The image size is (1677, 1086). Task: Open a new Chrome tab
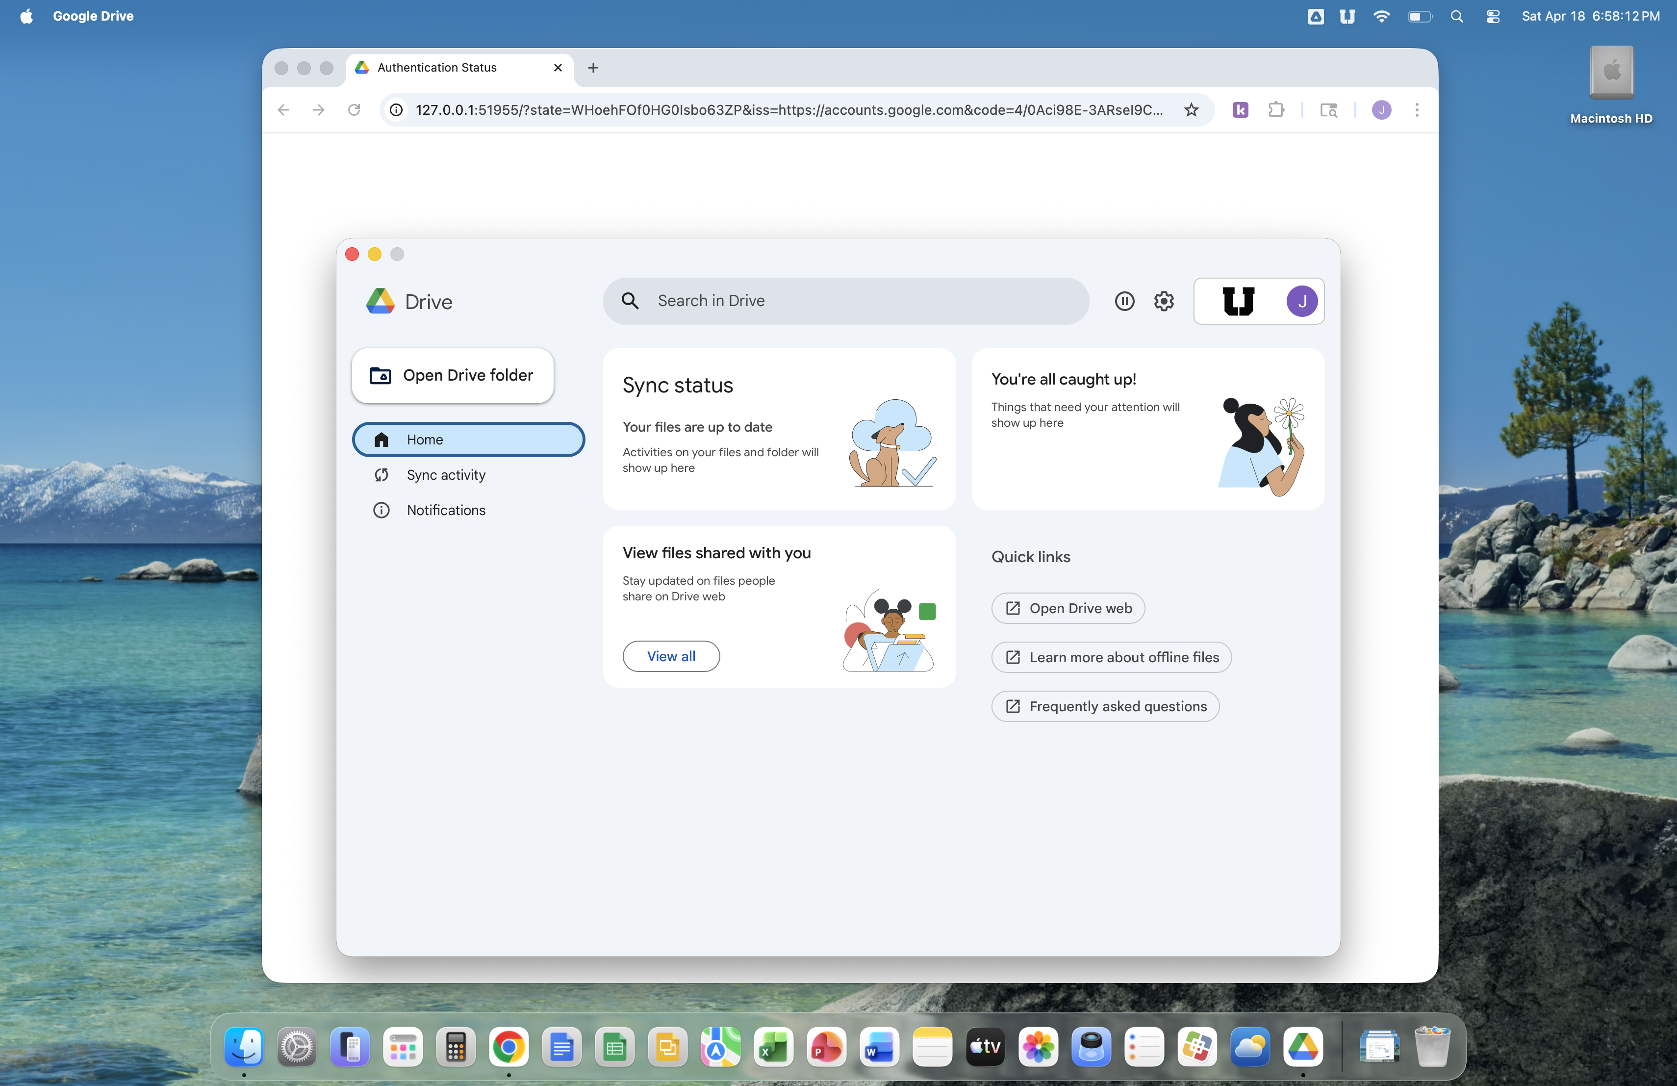[x=592, y=68]
